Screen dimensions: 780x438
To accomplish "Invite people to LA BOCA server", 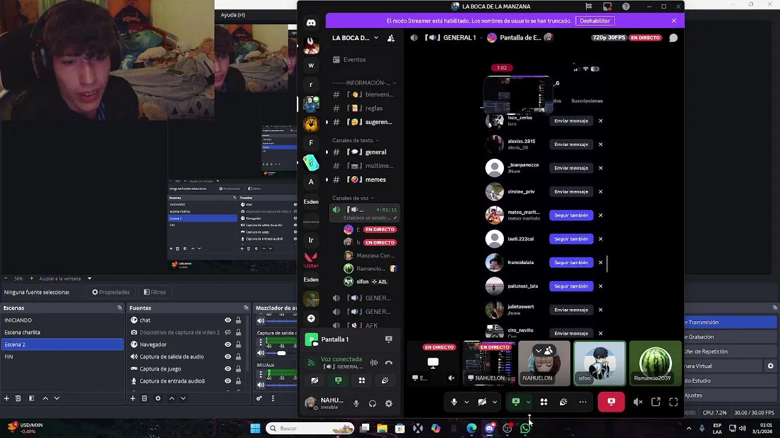I will (x=391, y=38).
